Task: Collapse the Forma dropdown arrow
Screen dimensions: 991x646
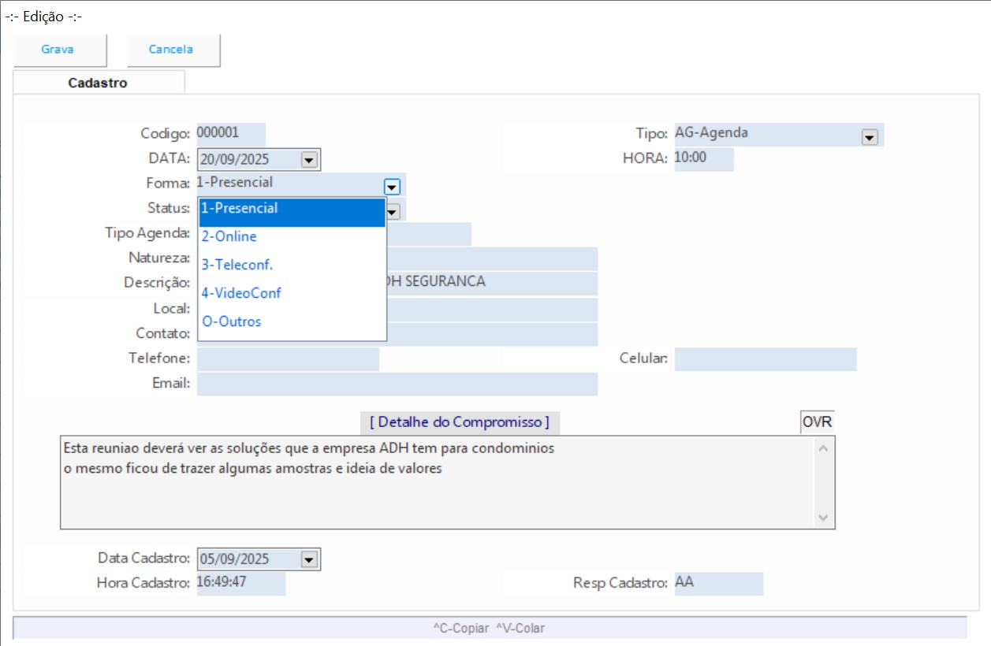Action: (392, 187)
